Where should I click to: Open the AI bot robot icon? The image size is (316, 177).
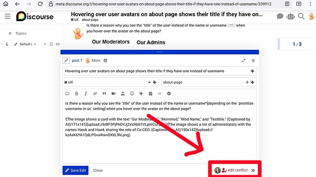point(290,16)
